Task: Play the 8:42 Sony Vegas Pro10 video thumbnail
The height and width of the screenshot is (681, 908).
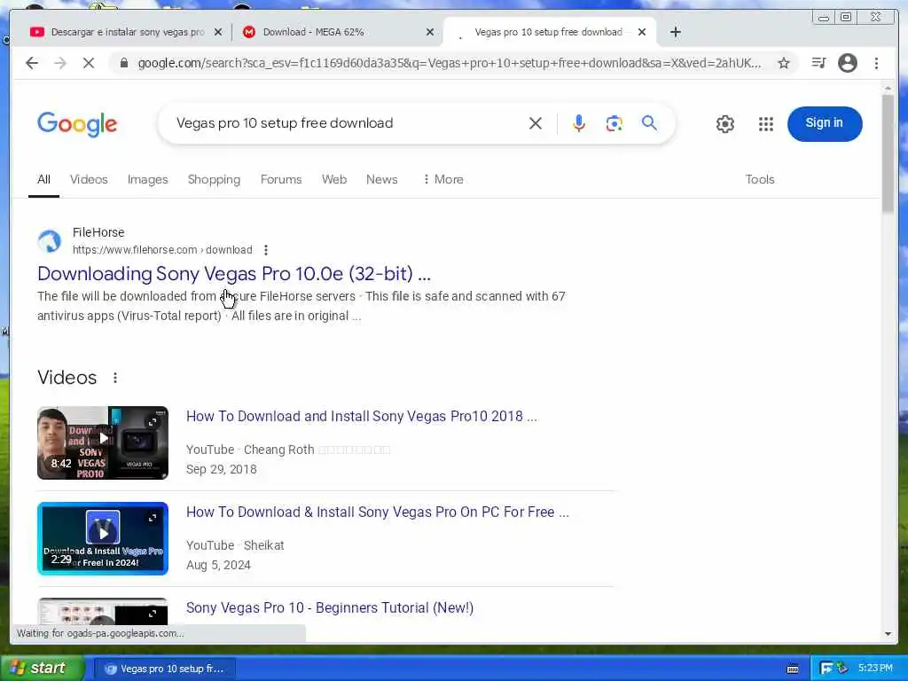Action: (x=103, y=443)
